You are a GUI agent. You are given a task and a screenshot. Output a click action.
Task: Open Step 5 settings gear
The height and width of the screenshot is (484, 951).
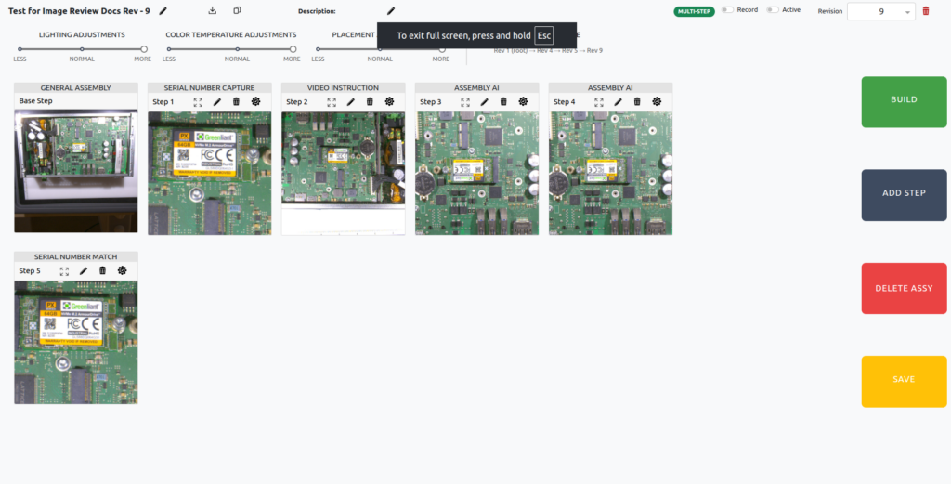pos(122,270)
